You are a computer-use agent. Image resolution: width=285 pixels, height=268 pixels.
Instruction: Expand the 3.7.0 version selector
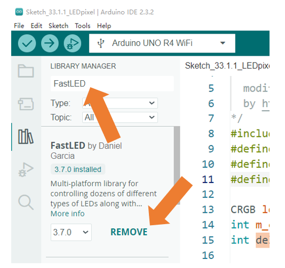[71, 232]
